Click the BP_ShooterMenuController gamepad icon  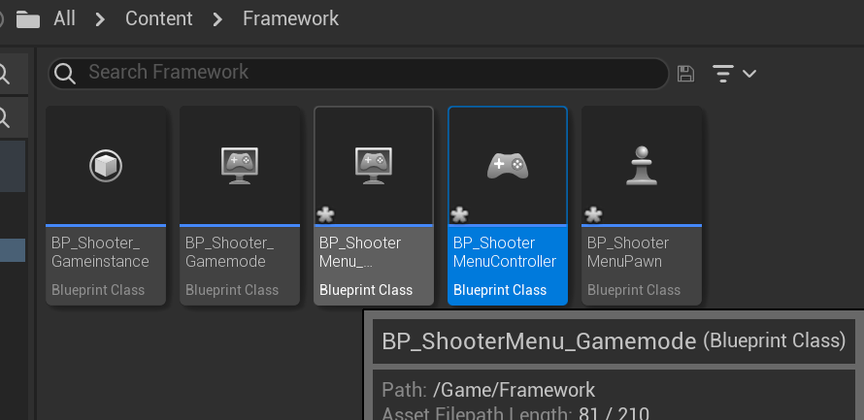(508, 166)
